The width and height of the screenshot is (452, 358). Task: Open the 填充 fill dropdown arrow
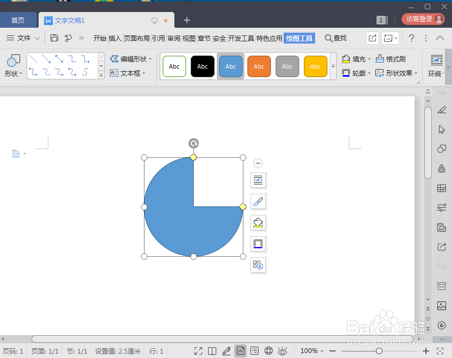pos(369,59)
